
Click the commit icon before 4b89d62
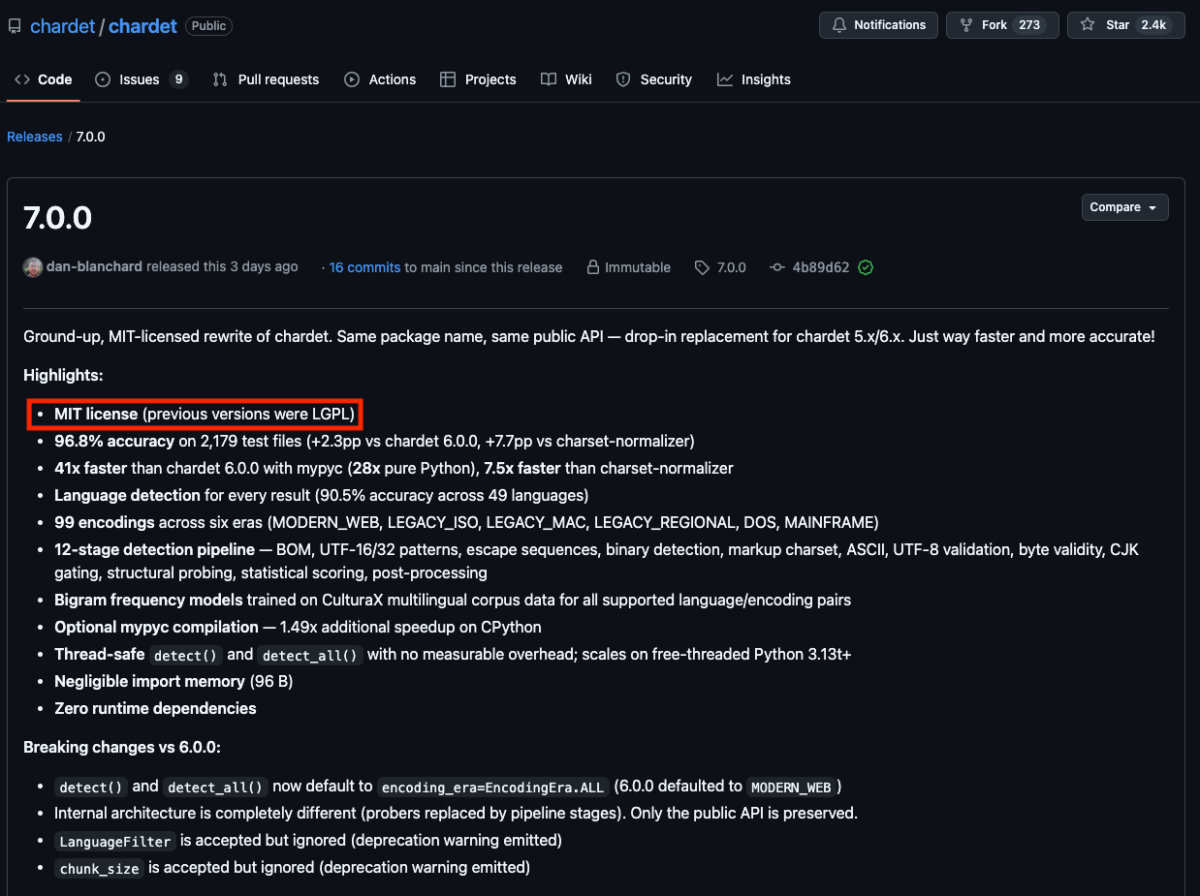click(x=777, y=267)
